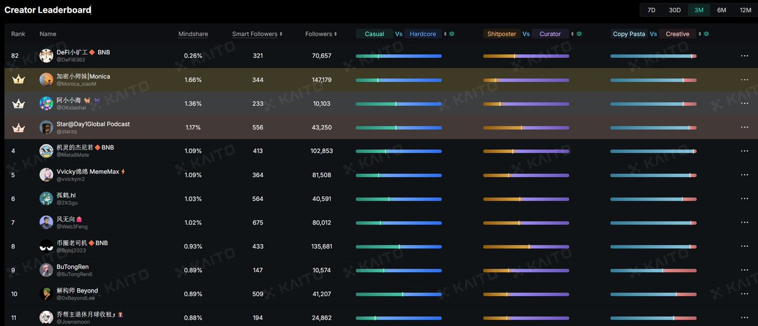Sort by Shitposter vs Curator arrows
The width and height of the screenshot is (758, 326).
tap(573, 34)
